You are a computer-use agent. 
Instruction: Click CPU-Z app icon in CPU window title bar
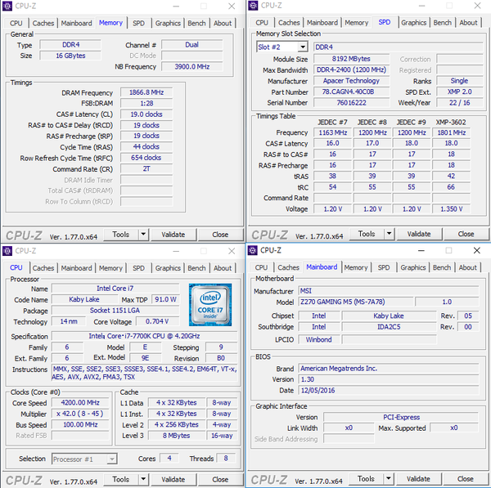point(7,251)
